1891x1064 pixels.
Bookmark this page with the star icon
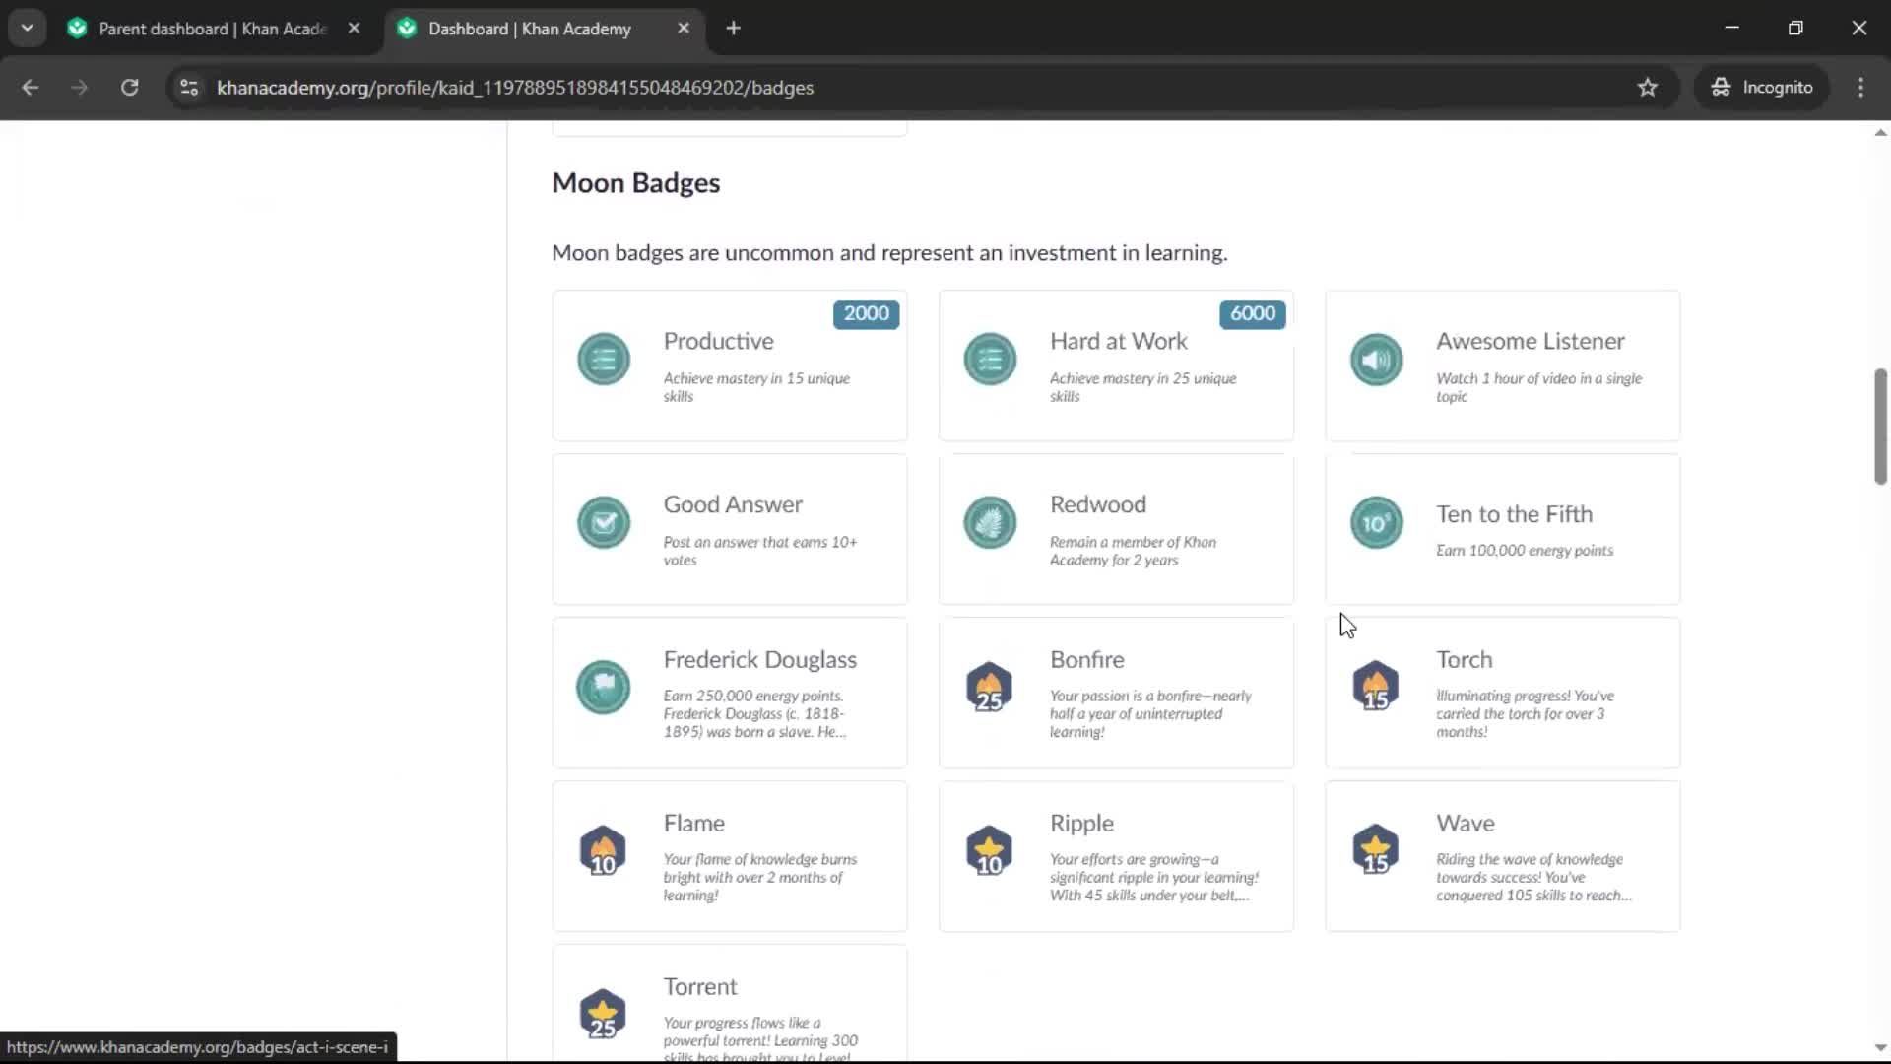(1647, 87)
